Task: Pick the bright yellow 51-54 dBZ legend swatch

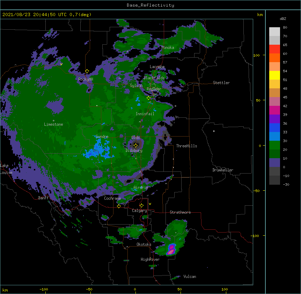Action: (x=274, y=75)
